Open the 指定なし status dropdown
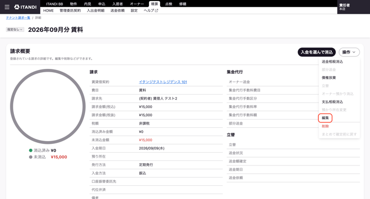The height and width of the screenshot is (199, 370). pos(15,30)
